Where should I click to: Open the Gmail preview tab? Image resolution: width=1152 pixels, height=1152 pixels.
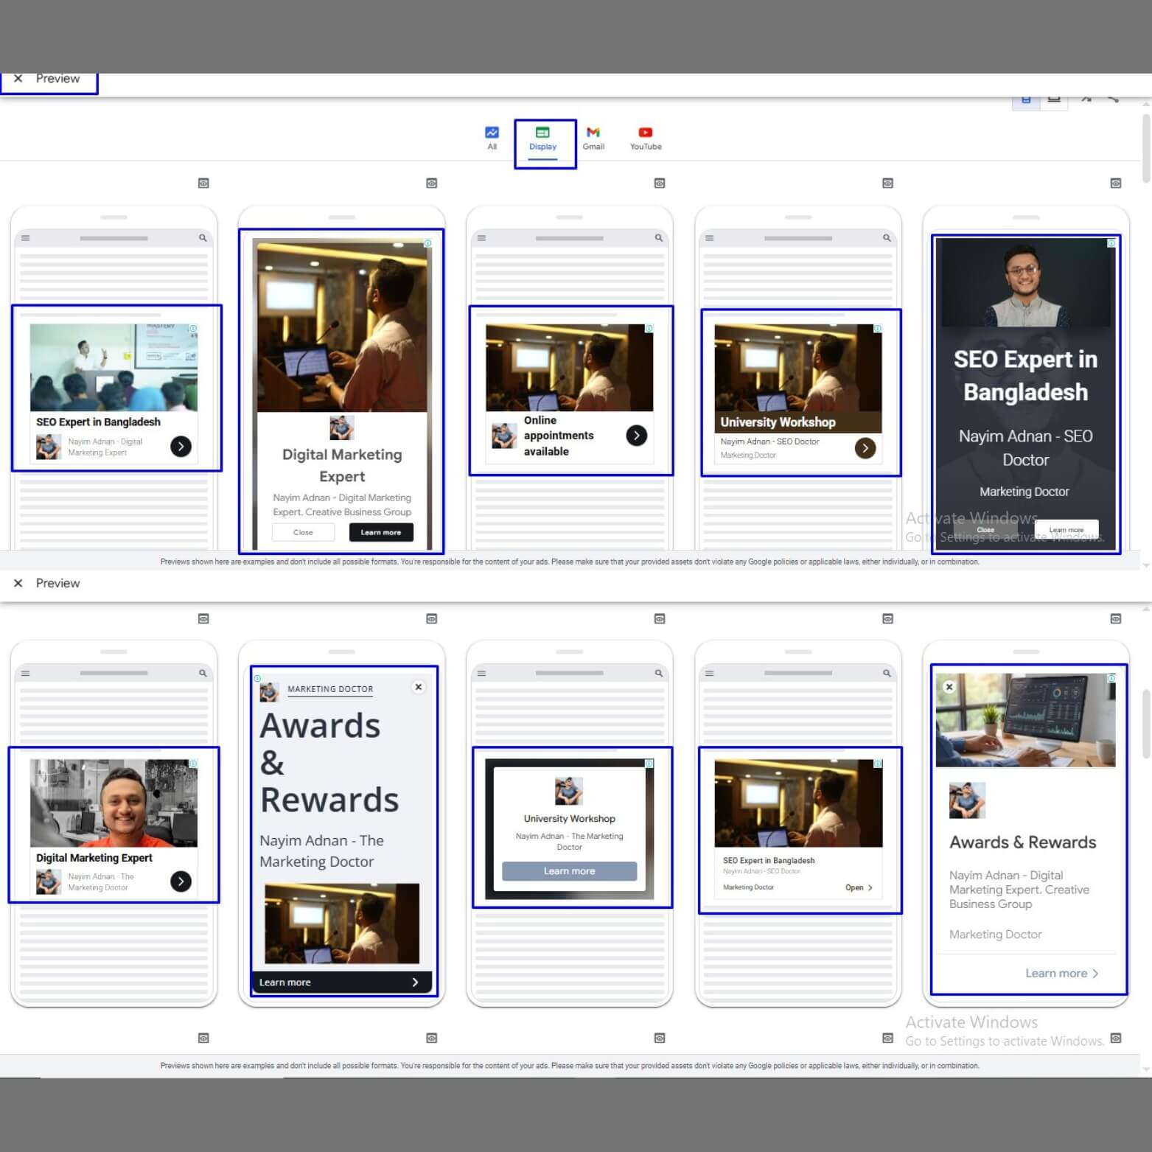(593, 138)
